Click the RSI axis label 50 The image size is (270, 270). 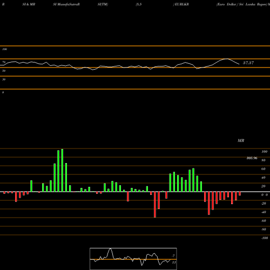pos(4,71)
